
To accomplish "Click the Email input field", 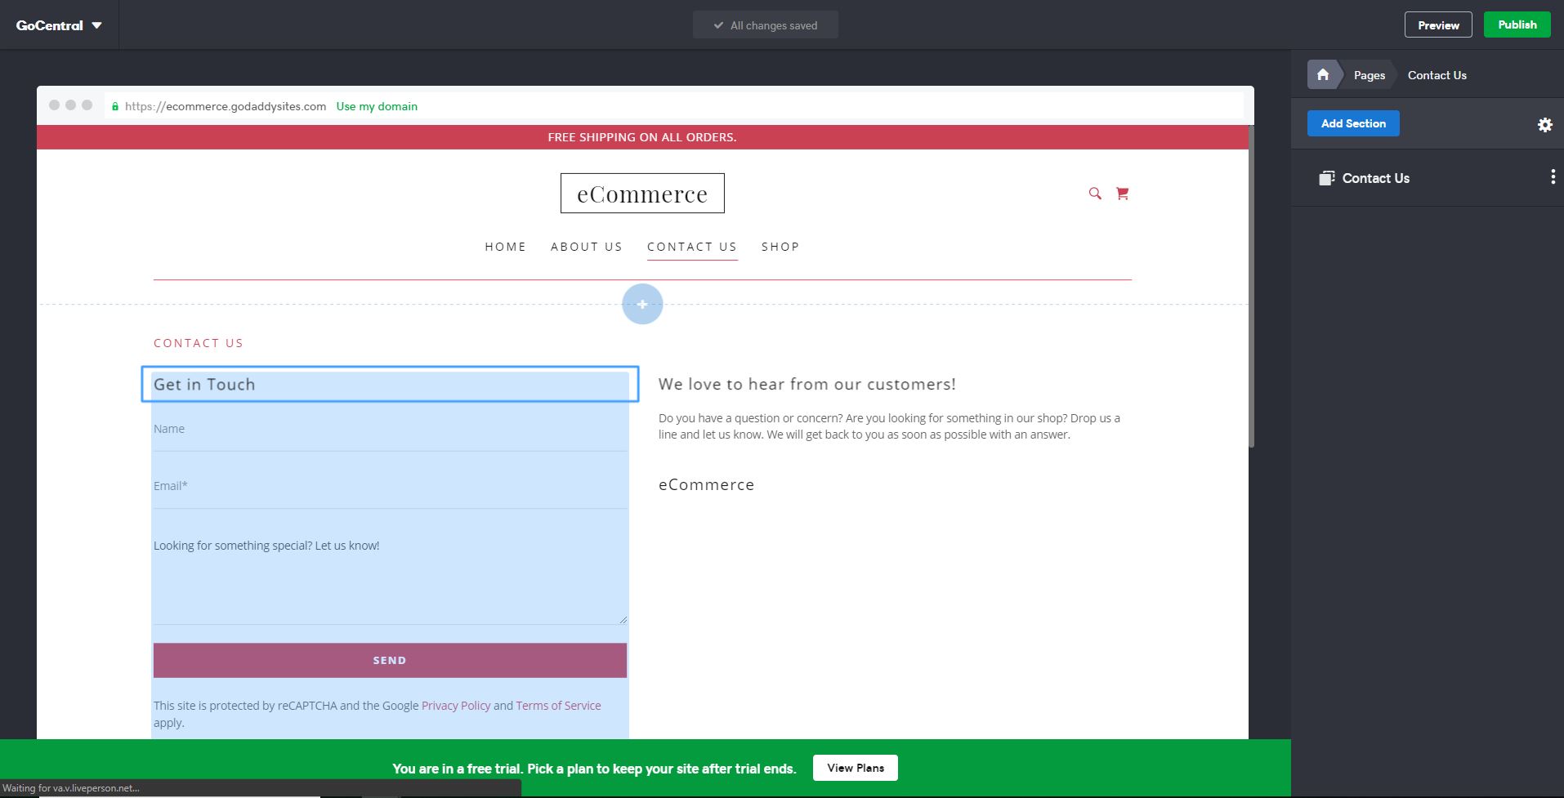I will (390, 486).
